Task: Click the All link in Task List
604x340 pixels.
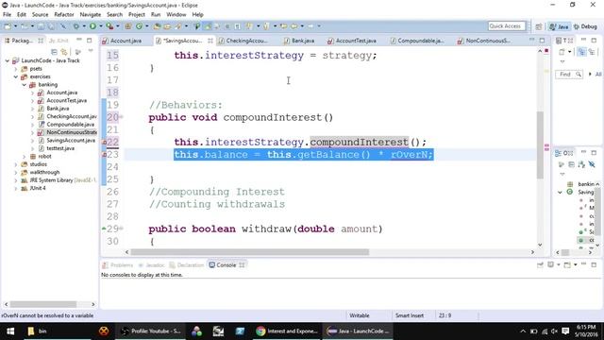Action: 598,74
